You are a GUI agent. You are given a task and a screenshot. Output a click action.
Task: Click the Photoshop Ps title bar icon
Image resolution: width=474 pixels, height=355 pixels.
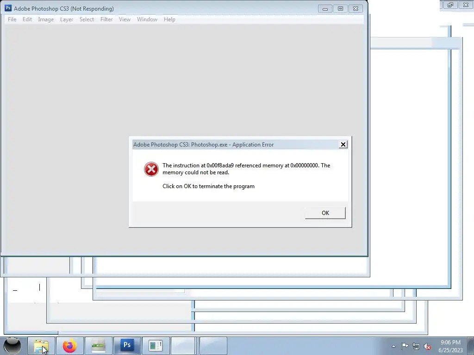tap(8, 8)
